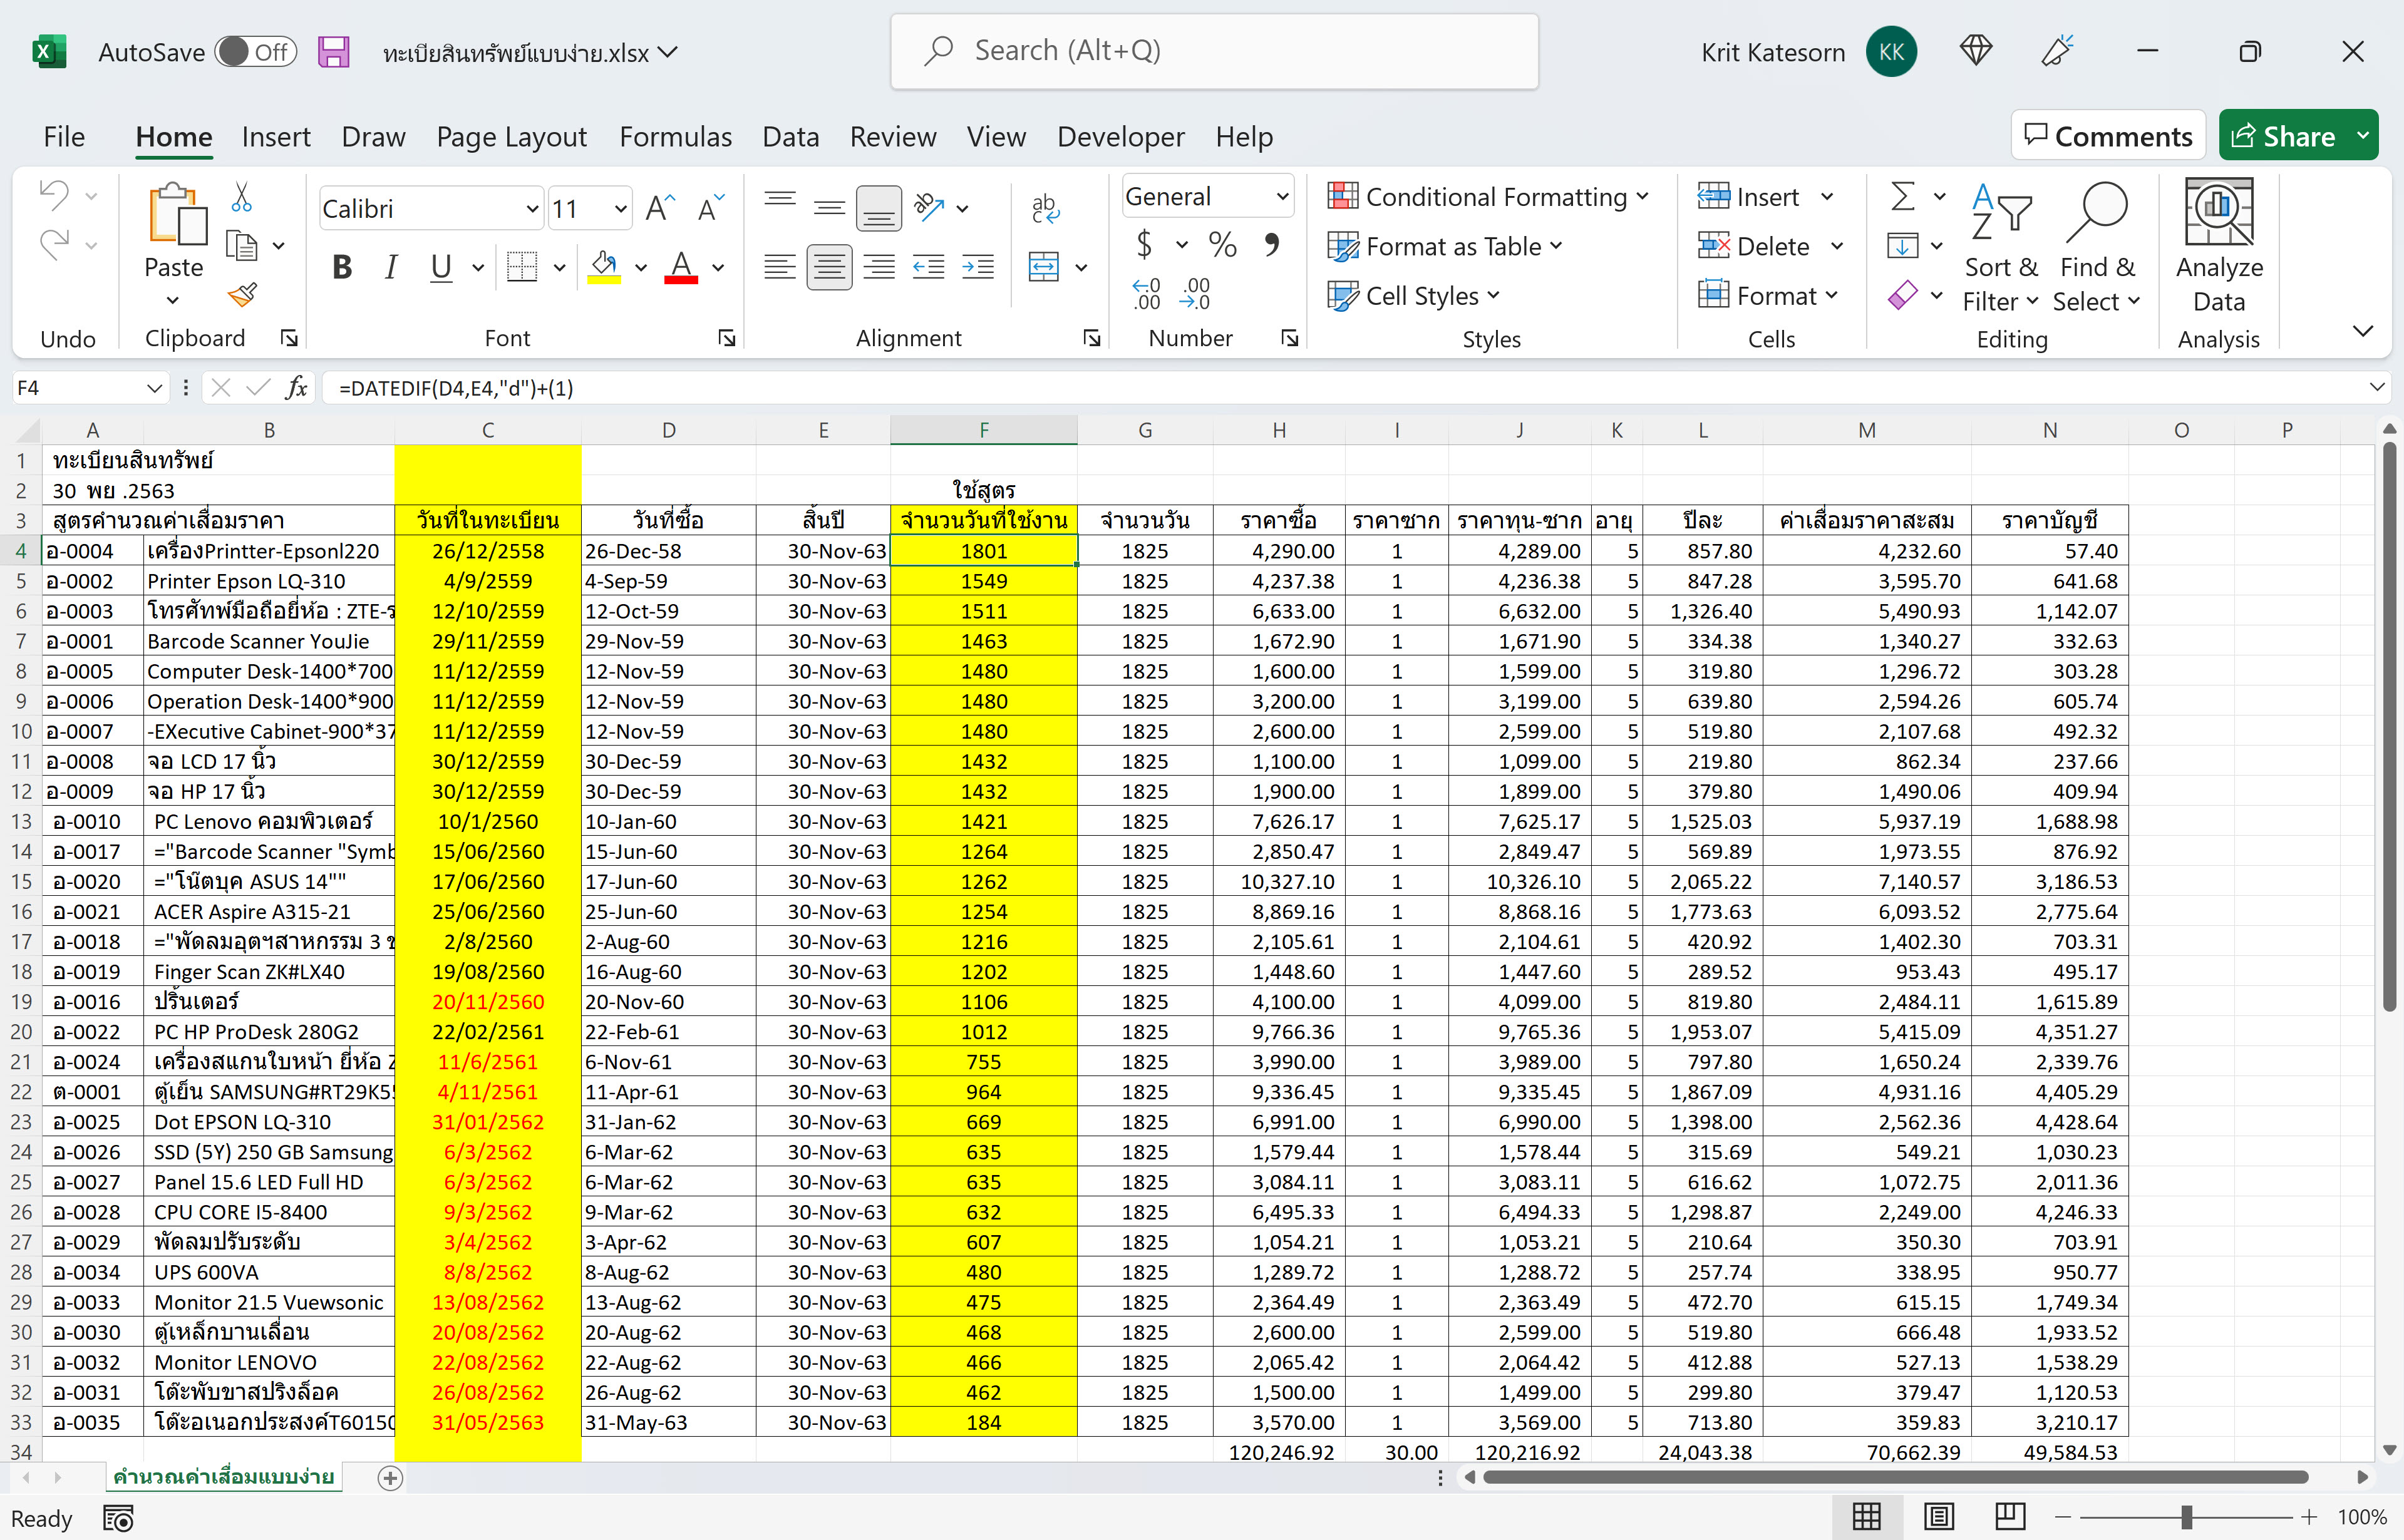This screenshot has height=1540, width=2404.
Task: Click the Format Painter brush icon
Action: coord(242,295)
